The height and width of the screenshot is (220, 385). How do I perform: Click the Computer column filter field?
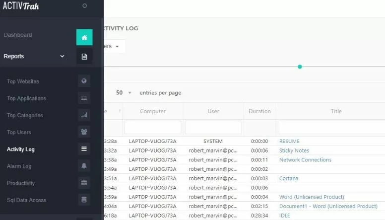pos(153,127)
